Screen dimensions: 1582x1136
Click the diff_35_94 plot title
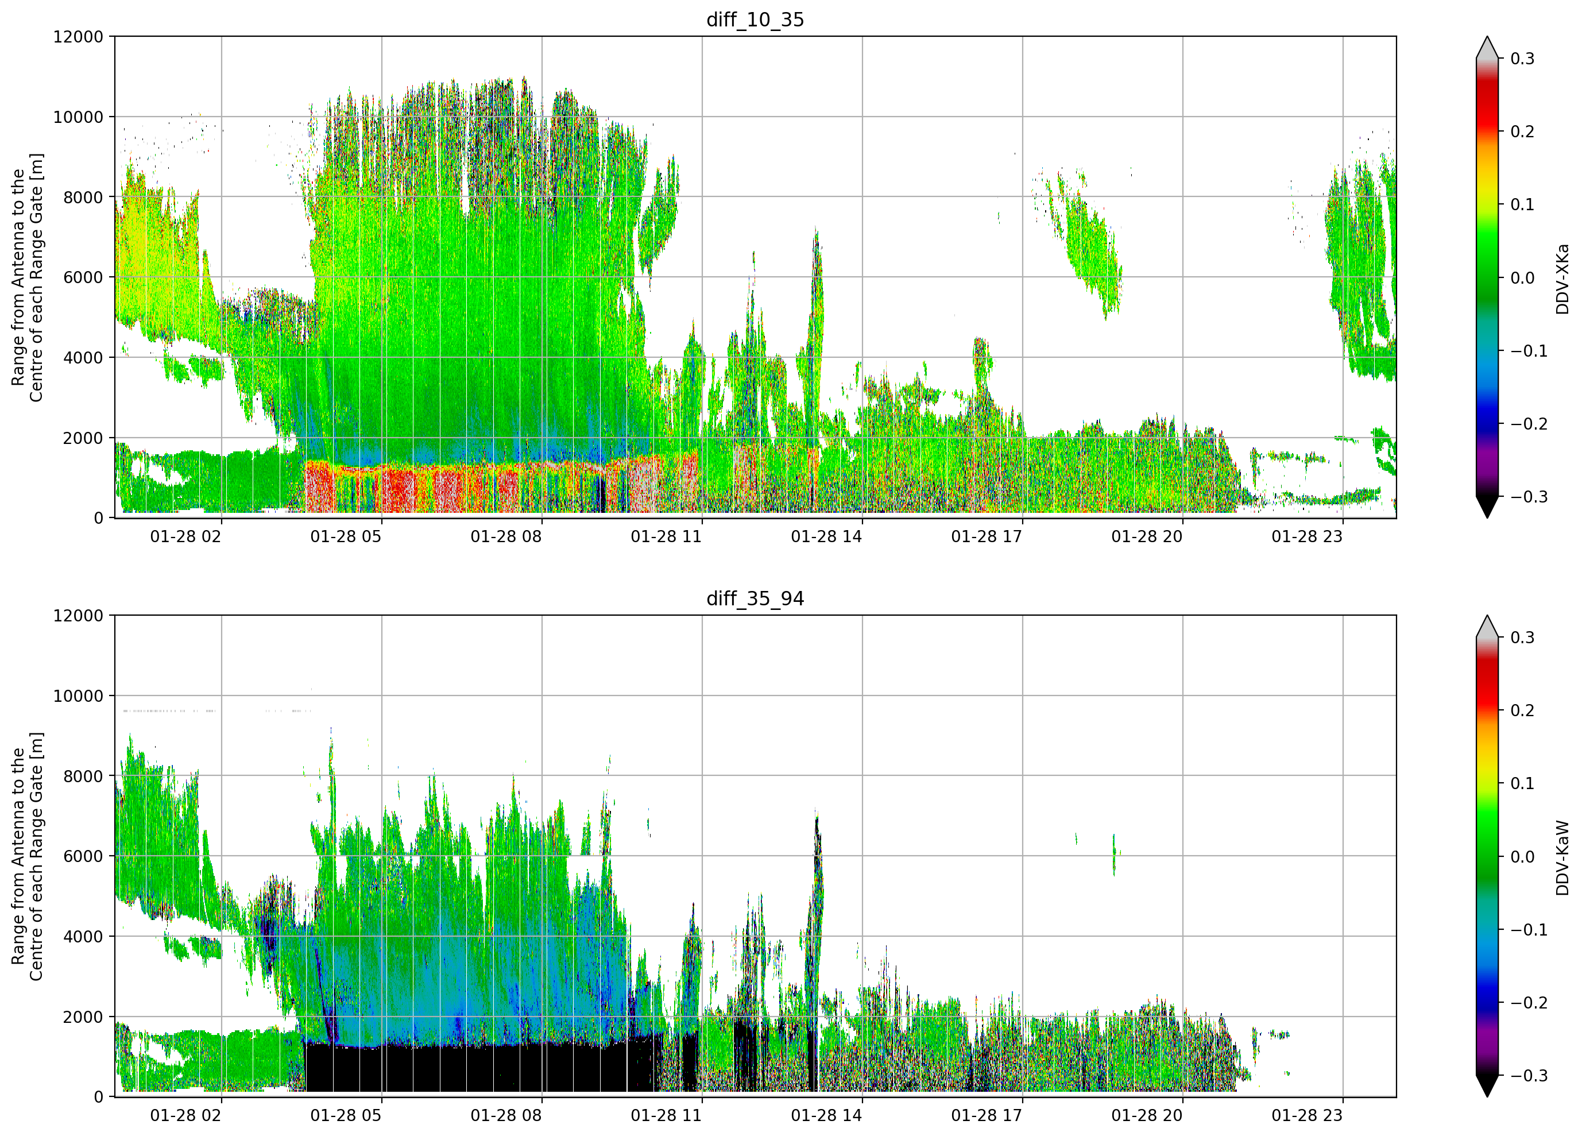(755, 598)
